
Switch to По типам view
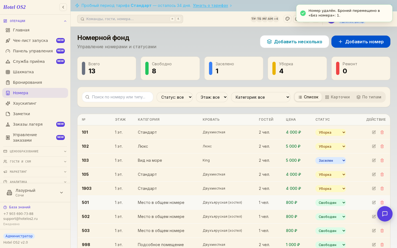click(369, 97)
